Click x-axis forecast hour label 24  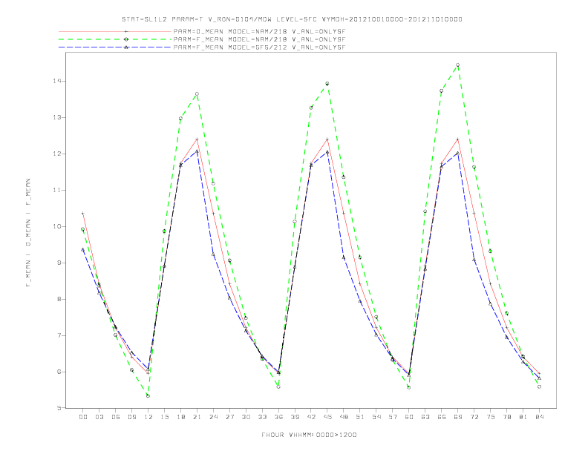[x=213, y=417]
